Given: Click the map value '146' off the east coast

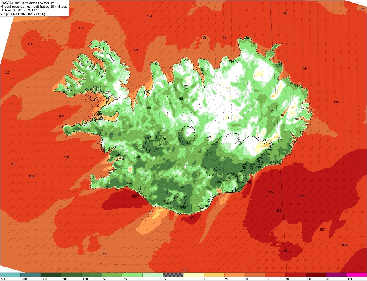Looking at the screenshot, I should pos(336,102).
